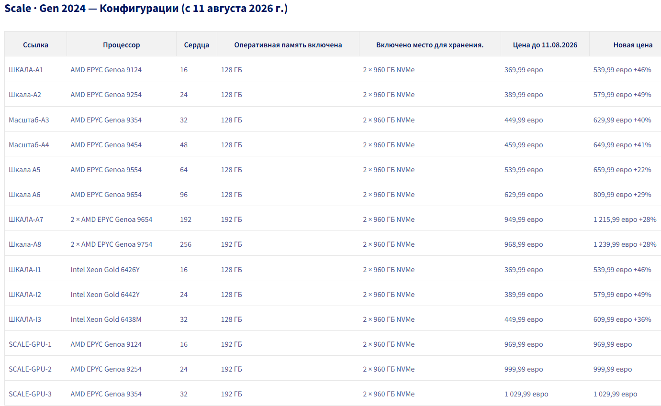
Task: Click "2 × AMD EPYC Genoa 9754" cell
Action: point(112,244)
